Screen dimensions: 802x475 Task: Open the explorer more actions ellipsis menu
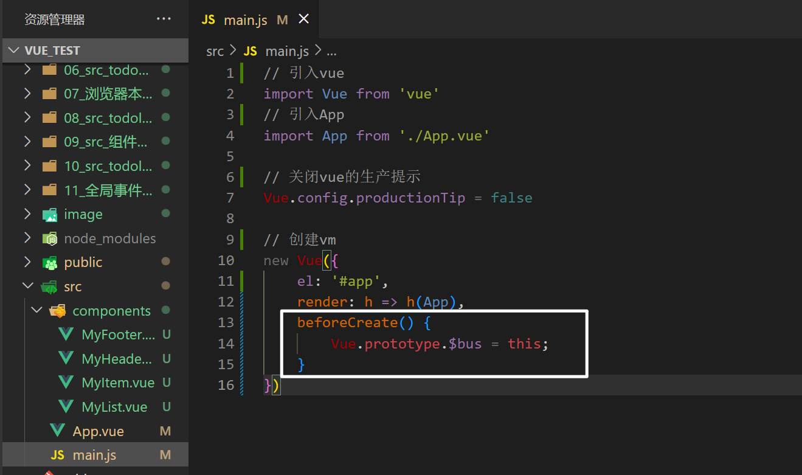pyautogui.click(x=164, y=19)
